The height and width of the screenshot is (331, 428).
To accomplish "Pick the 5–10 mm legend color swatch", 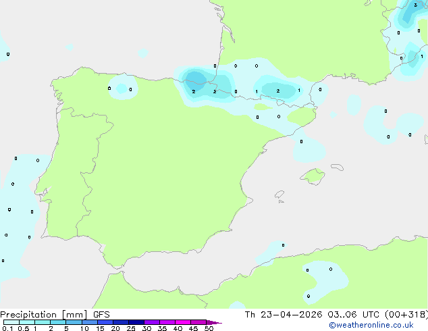I will coord(74,322).
